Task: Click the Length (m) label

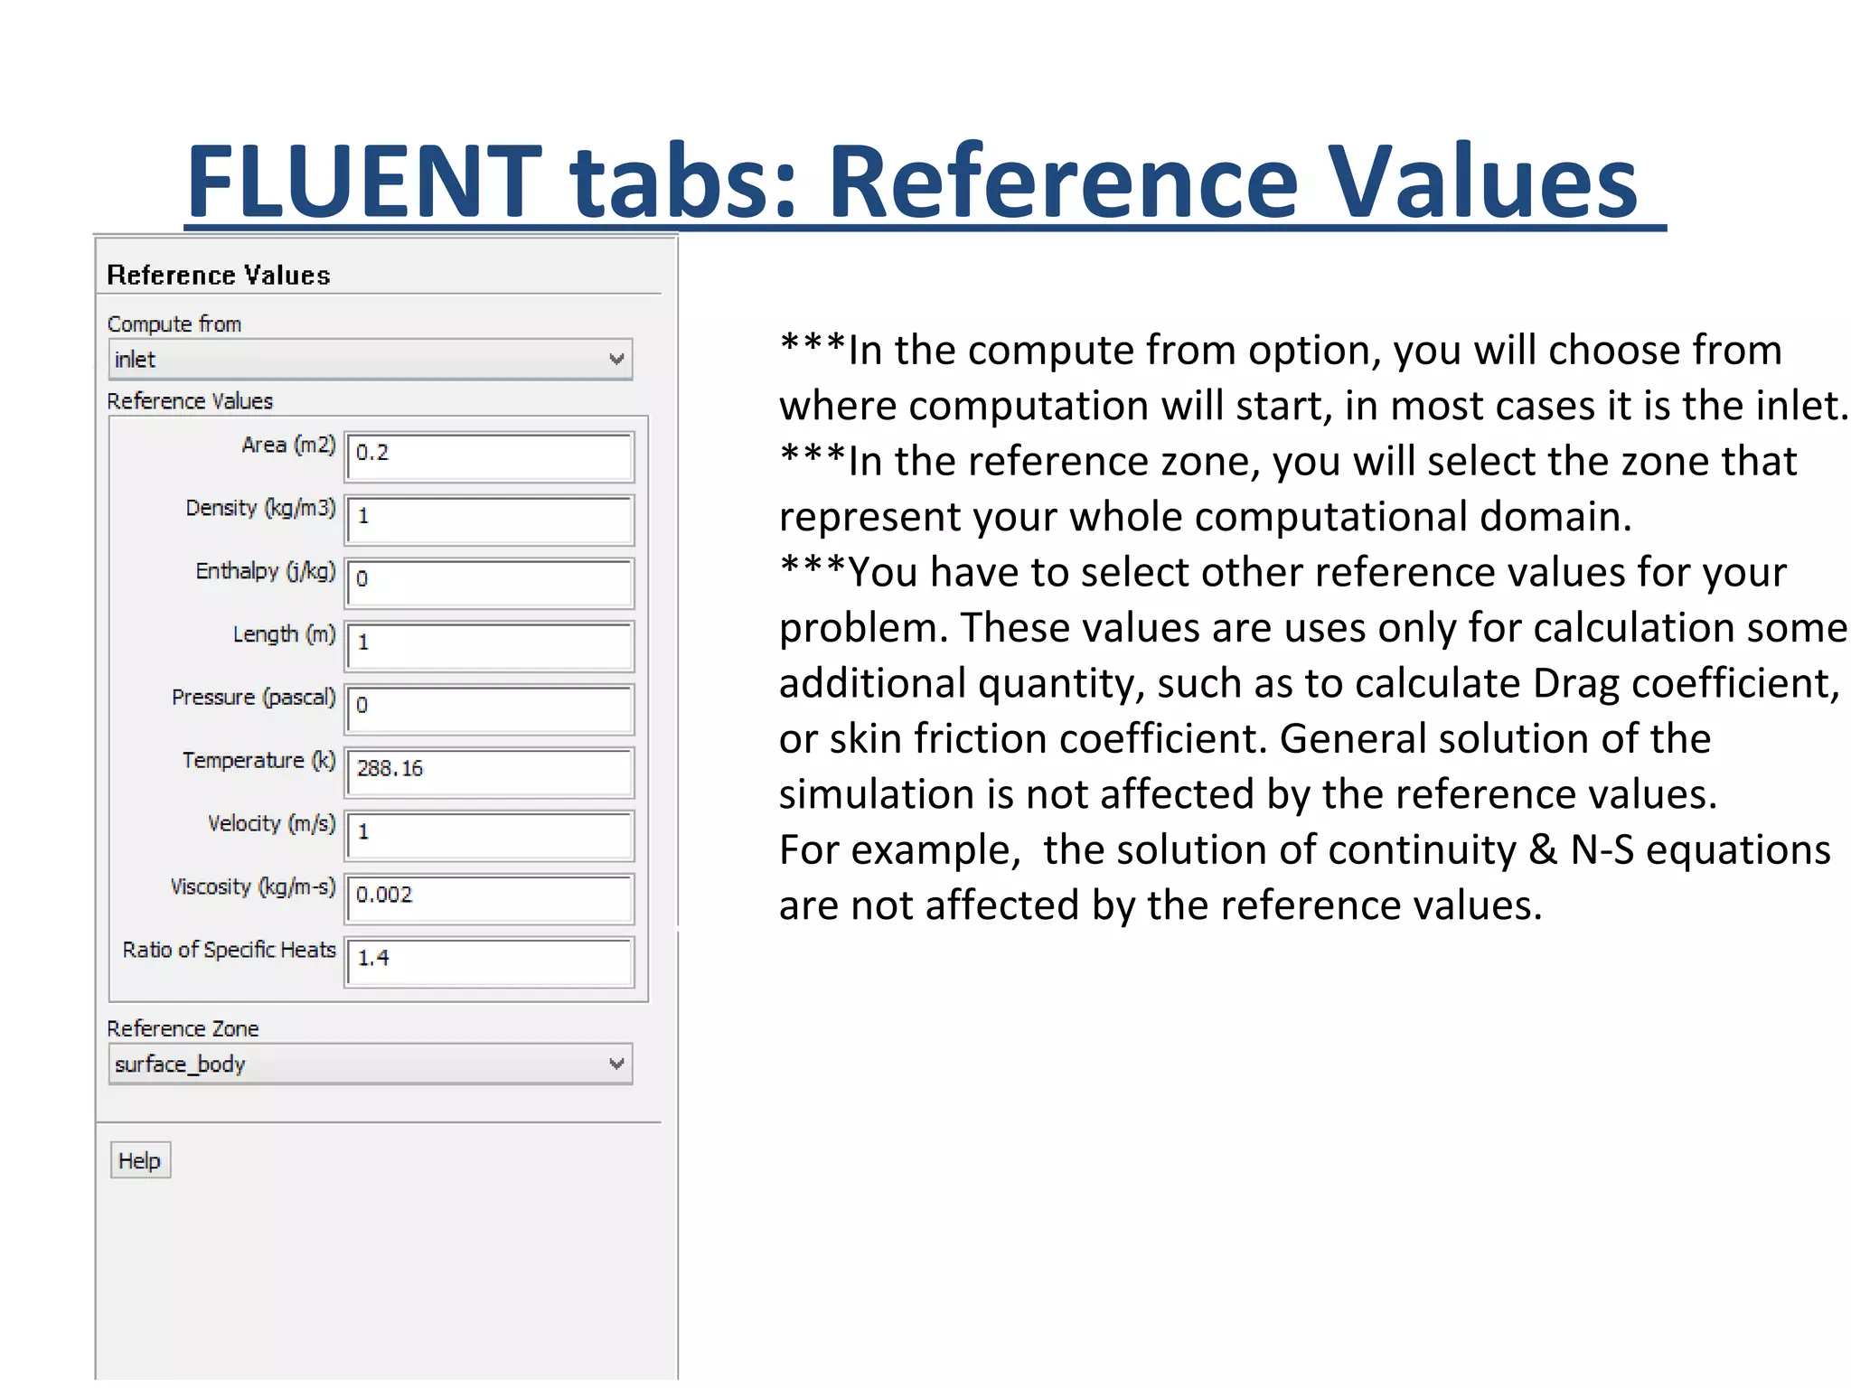Action: [x=285, y=634]
